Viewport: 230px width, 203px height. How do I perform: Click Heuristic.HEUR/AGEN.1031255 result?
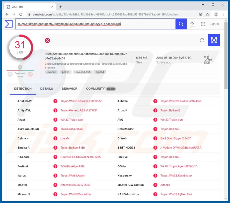(81, 157)
